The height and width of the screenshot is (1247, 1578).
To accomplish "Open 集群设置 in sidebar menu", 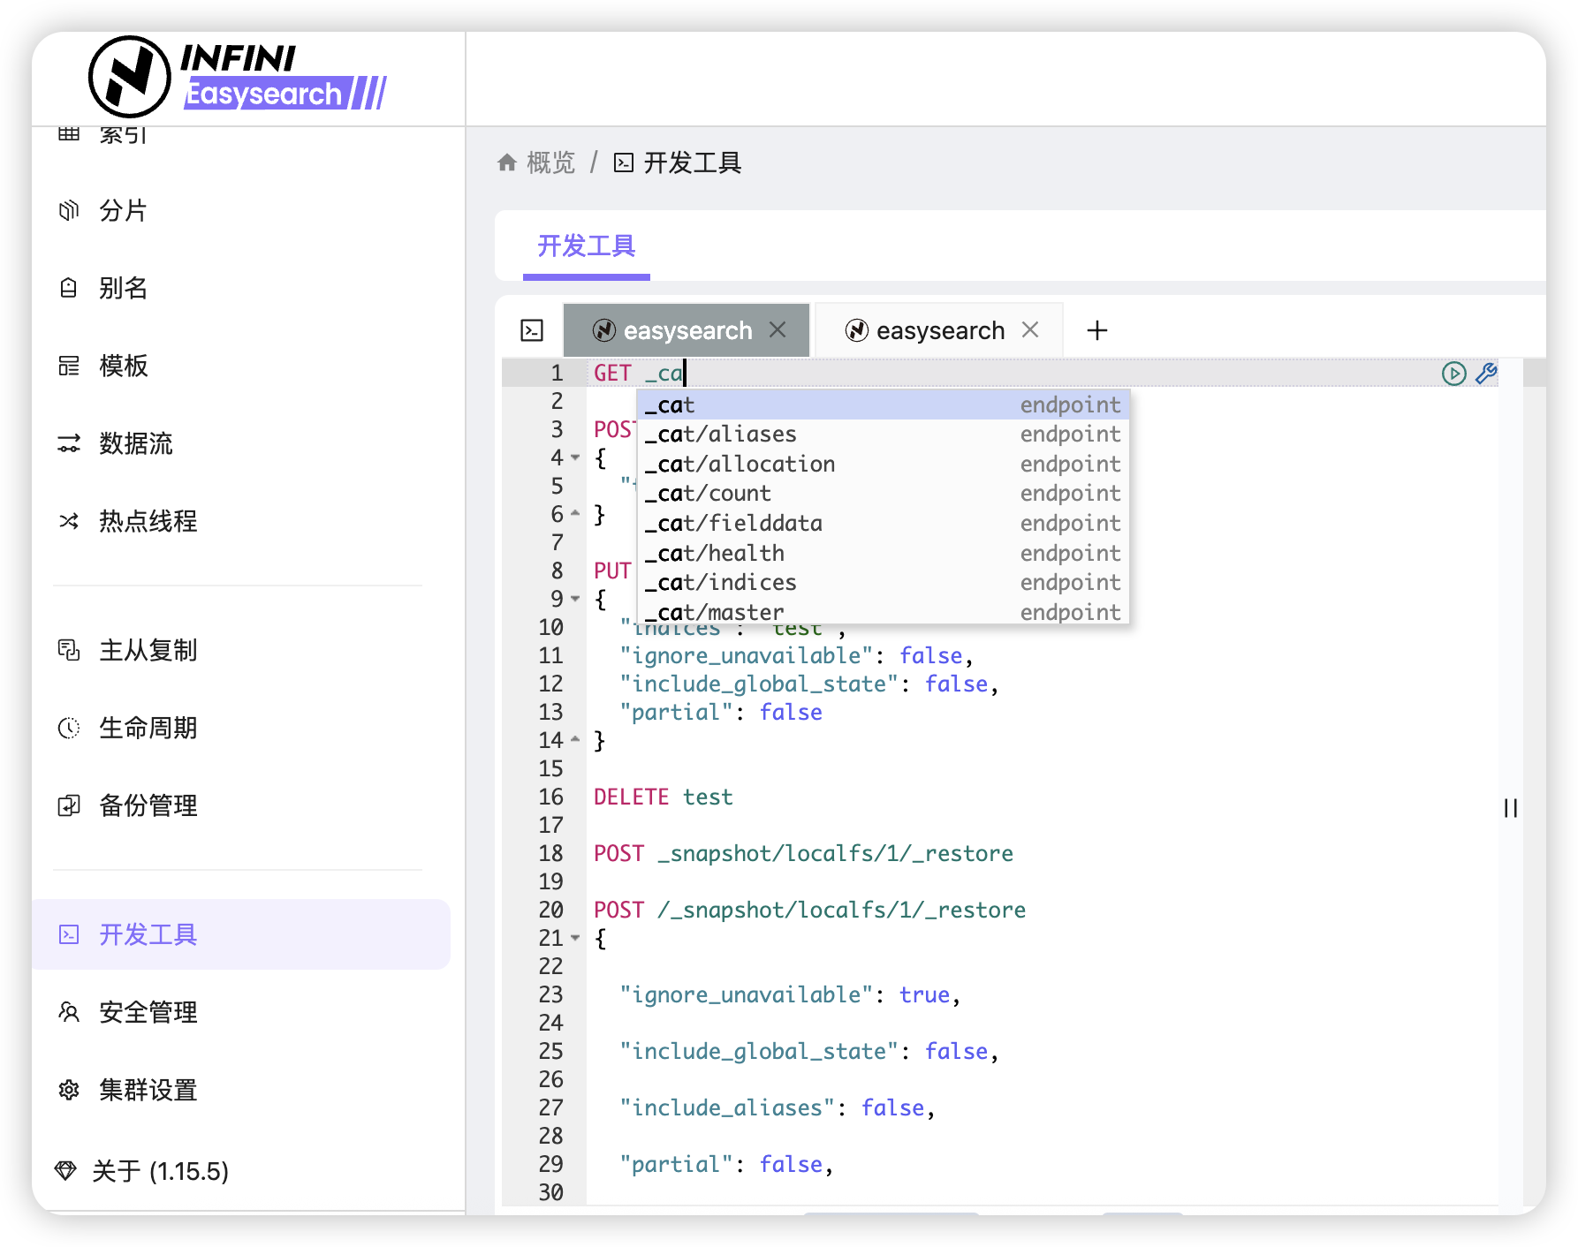I will [x=148, y=1090].
